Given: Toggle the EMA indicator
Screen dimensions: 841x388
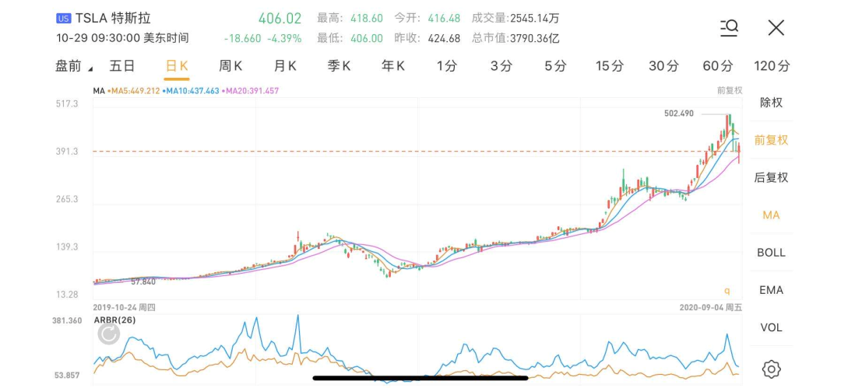Looking at the screenshot, I should (771, 290).
